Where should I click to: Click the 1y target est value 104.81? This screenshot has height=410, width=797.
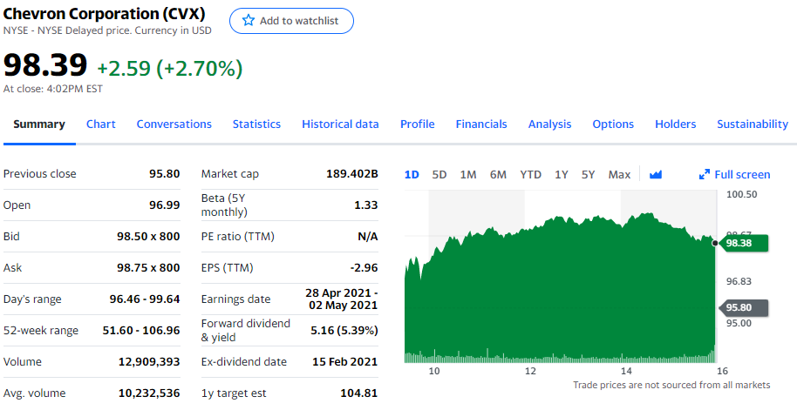tap(359, 393)
